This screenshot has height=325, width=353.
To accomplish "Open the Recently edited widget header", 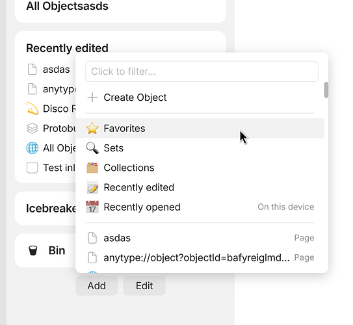I will [x=67, y=48].
